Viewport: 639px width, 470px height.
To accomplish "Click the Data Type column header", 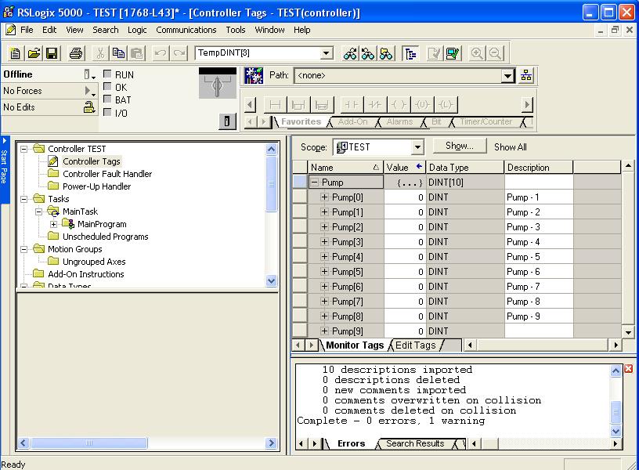I will pyautogui.click(x=465, y=168).
